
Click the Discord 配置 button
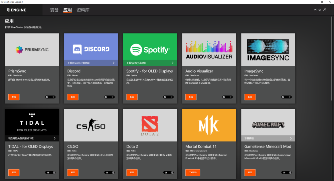tap(73, 97)
